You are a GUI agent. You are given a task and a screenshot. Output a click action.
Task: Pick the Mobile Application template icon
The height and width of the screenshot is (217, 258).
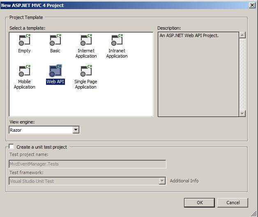pos(24,71)
